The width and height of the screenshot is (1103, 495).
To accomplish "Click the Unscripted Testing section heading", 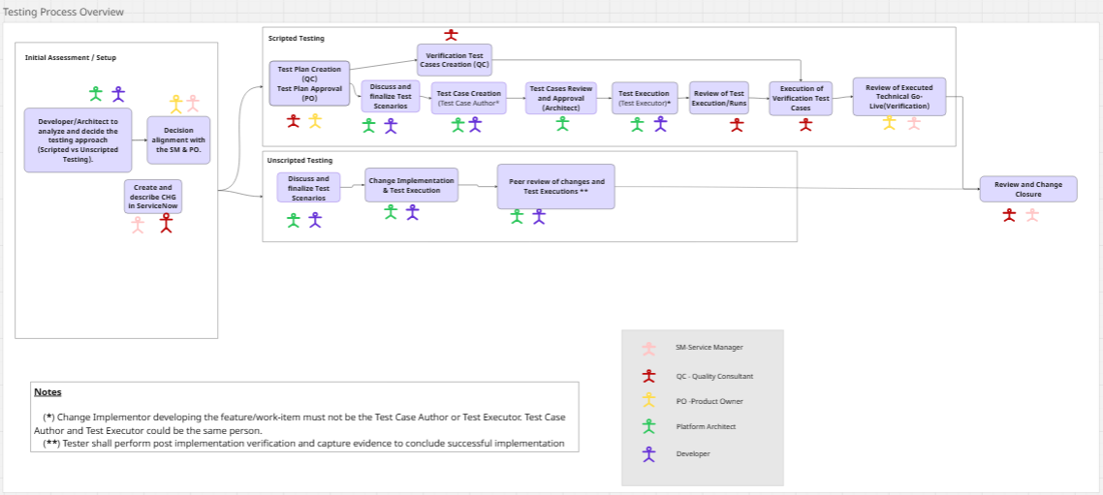I will (x=300, y=160).
